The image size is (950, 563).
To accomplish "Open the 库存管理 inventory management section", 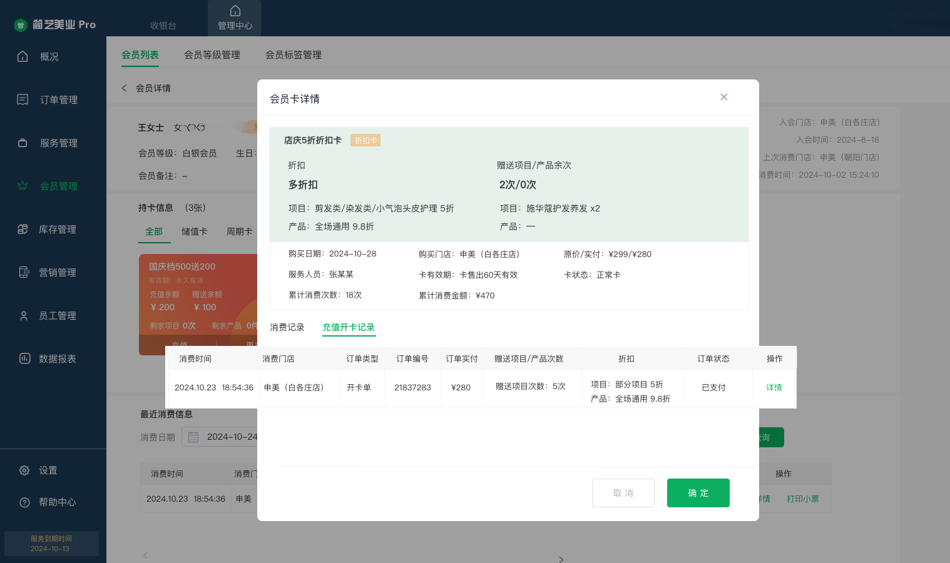I will tap(58, 229).
